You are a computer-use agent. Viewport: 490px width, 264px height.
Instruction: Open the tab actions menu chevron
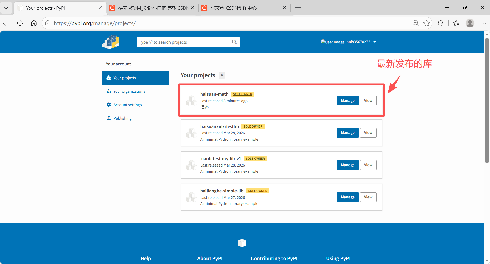(x=6, y=8)
